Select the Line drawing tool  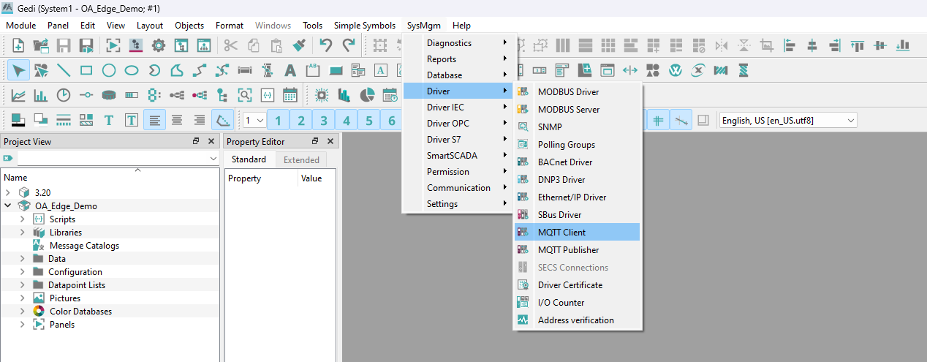64,71
